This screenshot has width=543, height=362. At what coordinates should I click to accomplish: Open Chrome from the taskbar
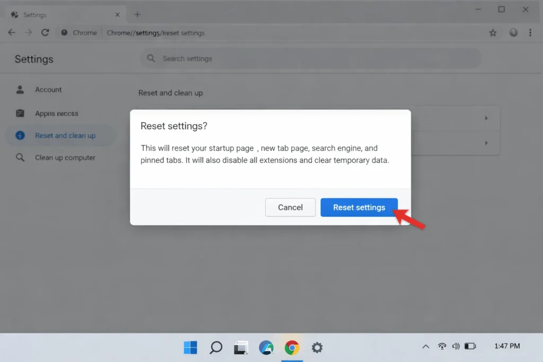pyautogui.click(x=292, y=348)
